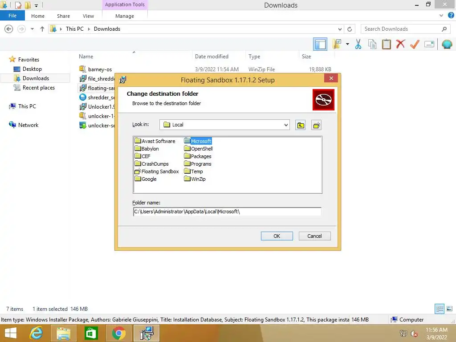This screenshot has height=342, width=456.
Task: Expand the address bar history dropdown
Action: (x=340, y=29)
